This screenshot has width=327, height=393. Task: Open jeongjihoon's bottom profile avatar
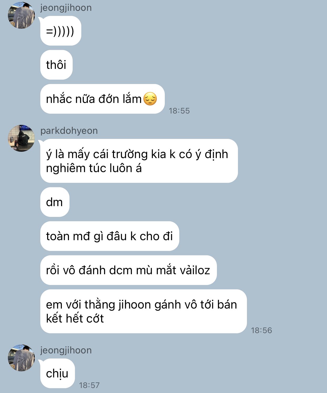coord(21,358)
